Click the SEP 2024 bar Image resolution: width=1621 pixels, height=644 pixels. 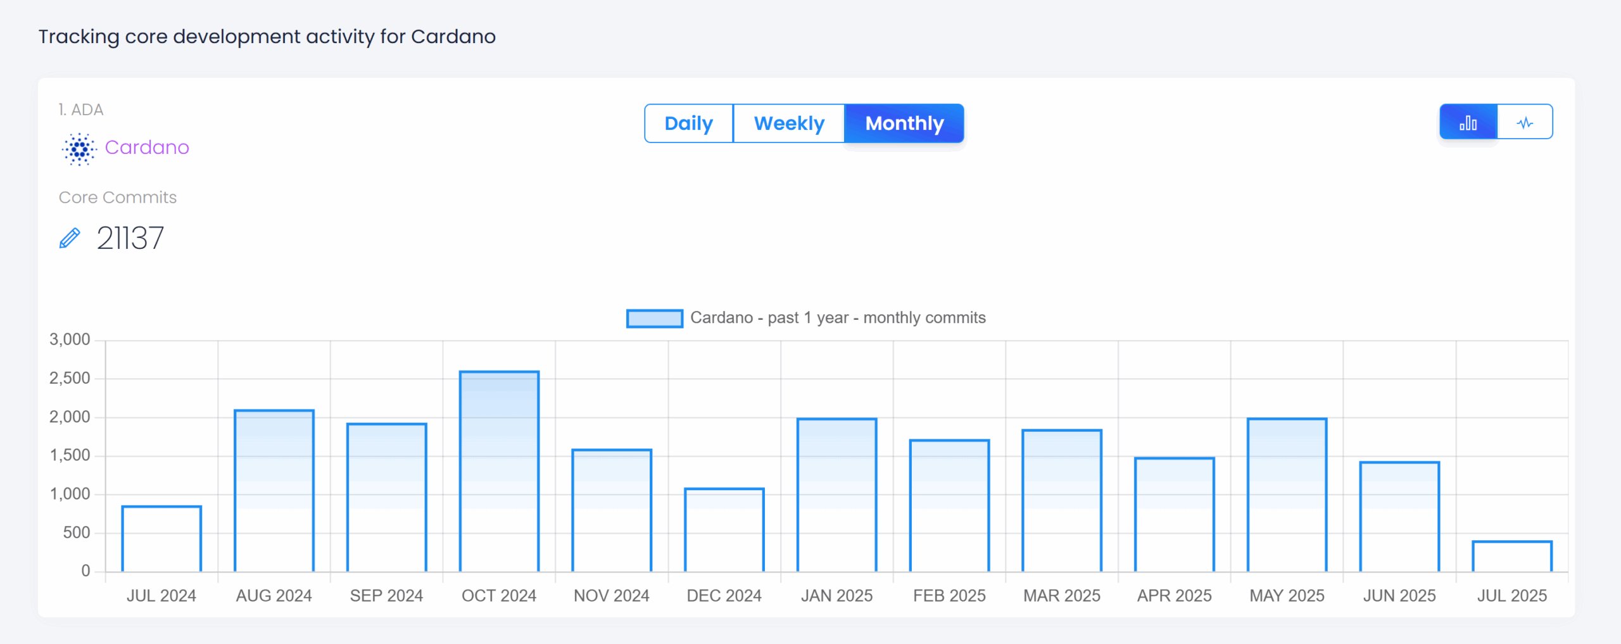click(387, 498)
